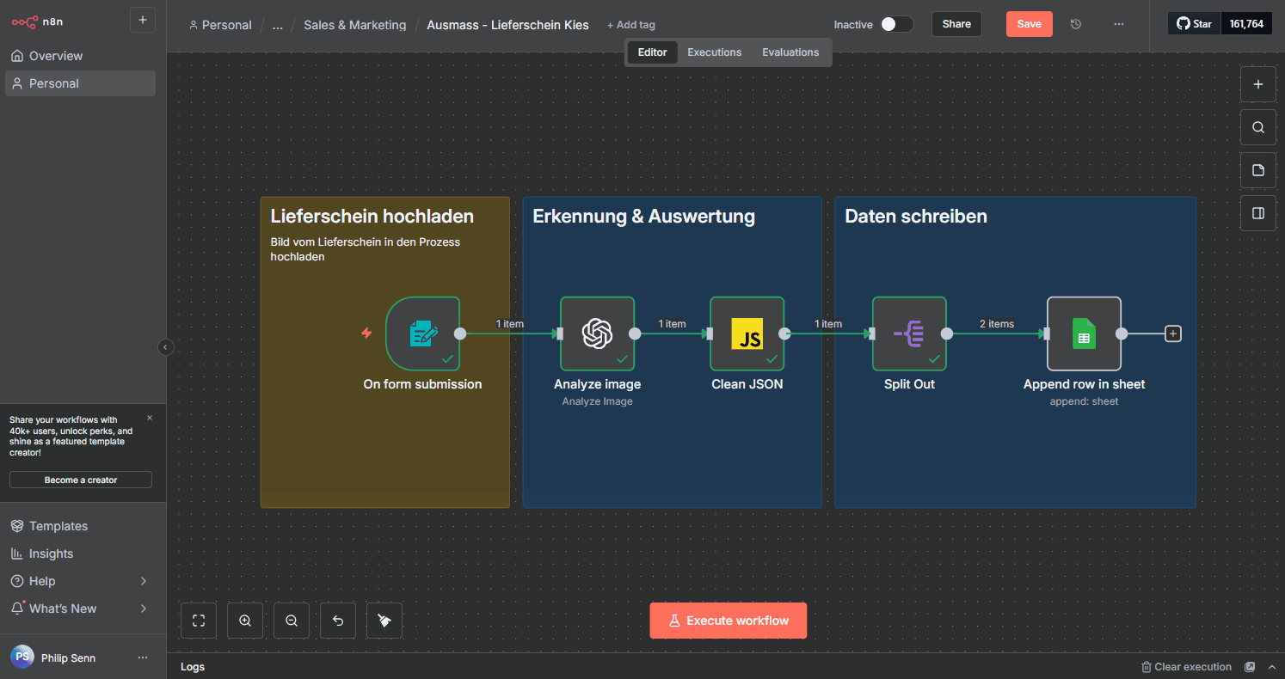This screenshot has width=1285, height=679.
Task: Expand logs panel with chevron
Action: click(x=1271, y=667)
